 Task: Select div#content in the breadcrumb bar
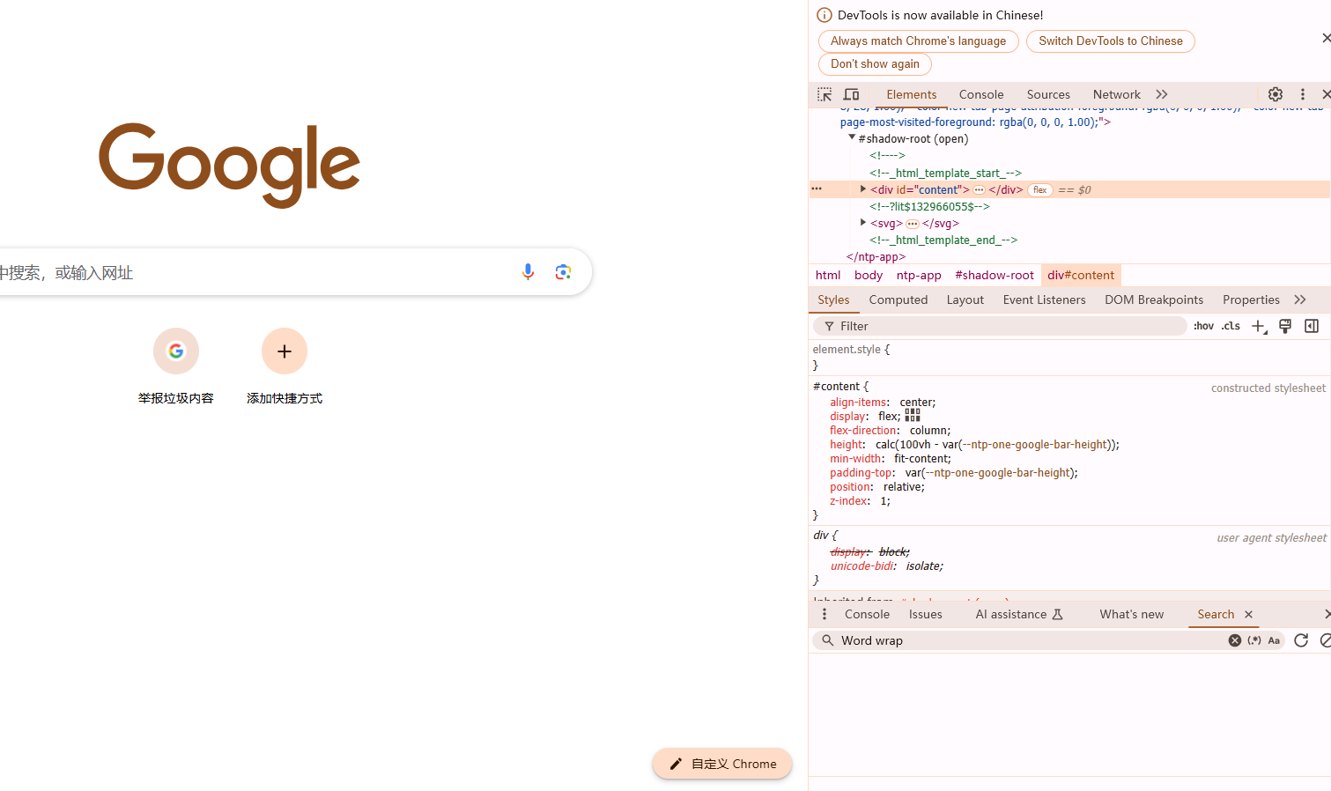pyautogui.click(x=1081, y=275)
